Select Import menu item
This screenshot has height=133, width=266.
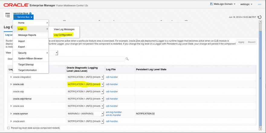(31, 41)
